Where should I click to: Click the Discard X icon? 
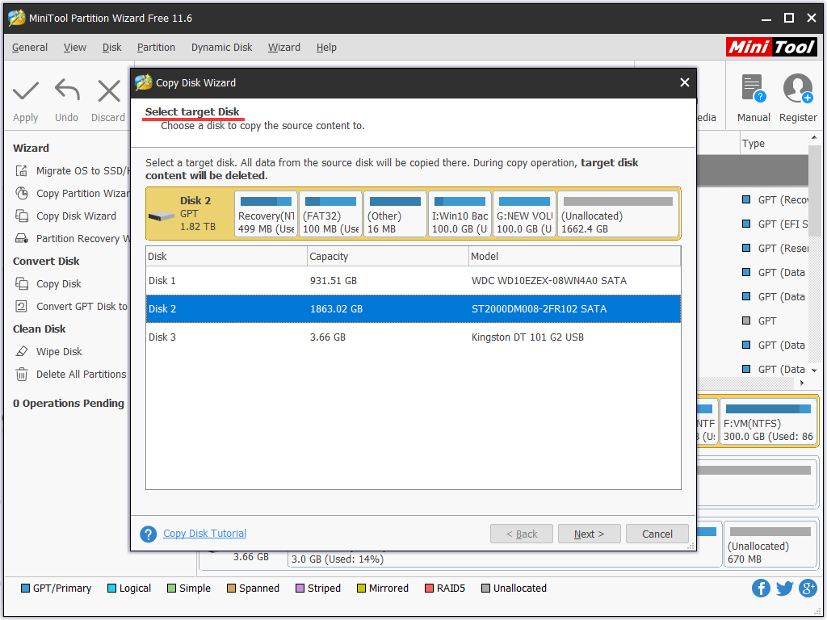109,90
